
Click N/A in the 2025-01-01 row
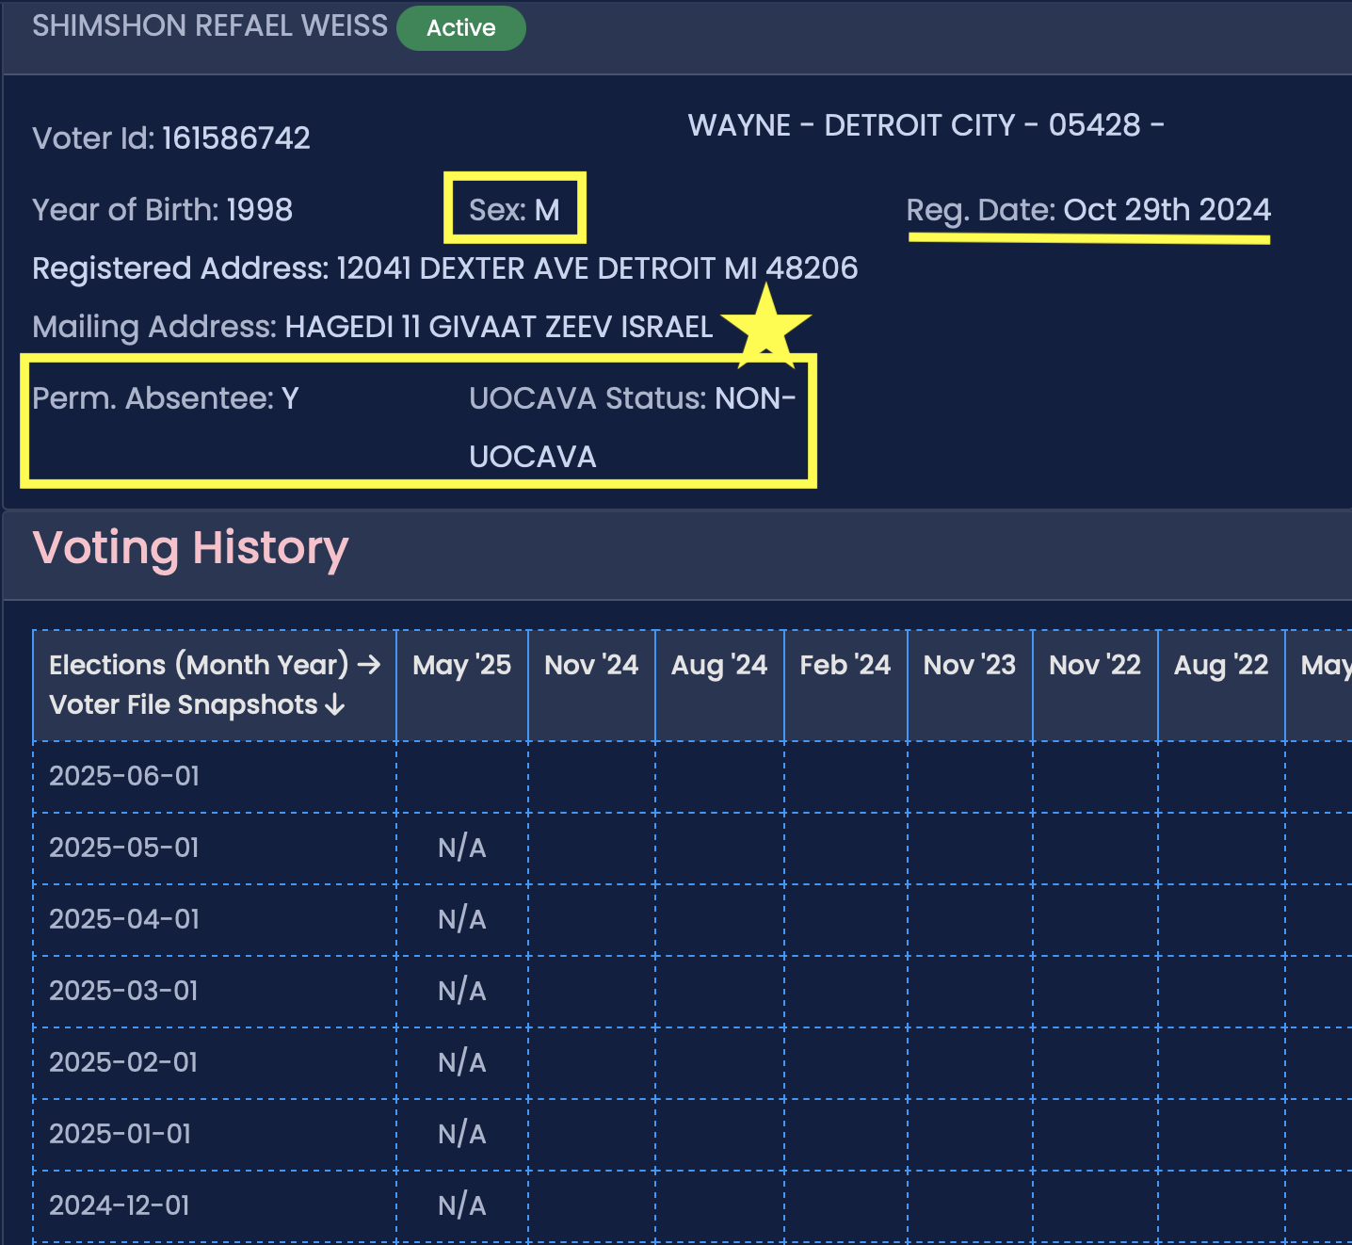point(462,1135)
